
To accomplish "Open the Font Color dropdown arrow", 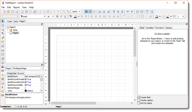I will [x=79, y=16].
